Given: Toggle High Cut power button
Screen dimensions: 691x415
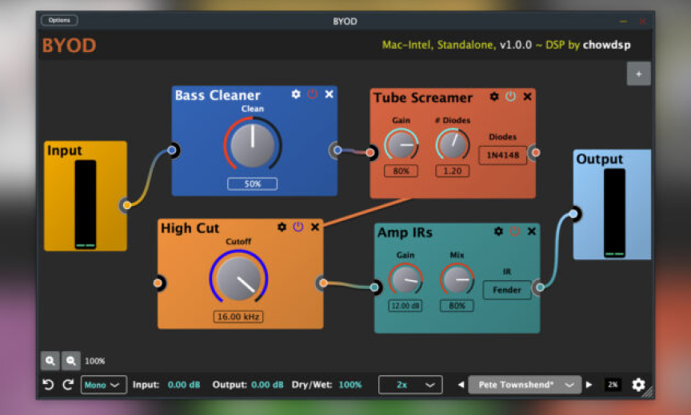Looking at the screenshot, I should point(298,227).
